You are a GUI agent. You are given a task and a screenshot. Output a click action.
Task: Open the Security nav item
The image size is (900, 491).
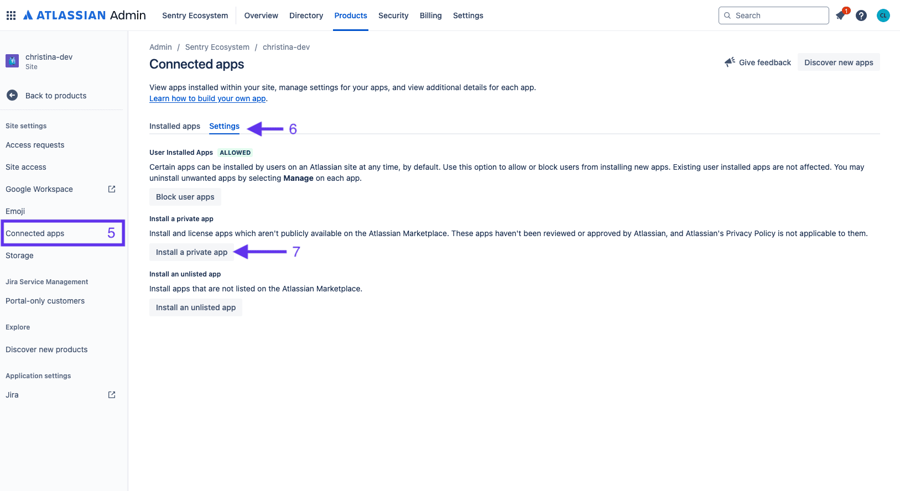tap(393, 15)
